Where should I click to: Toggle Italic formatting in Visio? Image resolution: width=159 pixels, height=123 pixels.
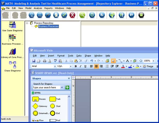coord(80,66)
